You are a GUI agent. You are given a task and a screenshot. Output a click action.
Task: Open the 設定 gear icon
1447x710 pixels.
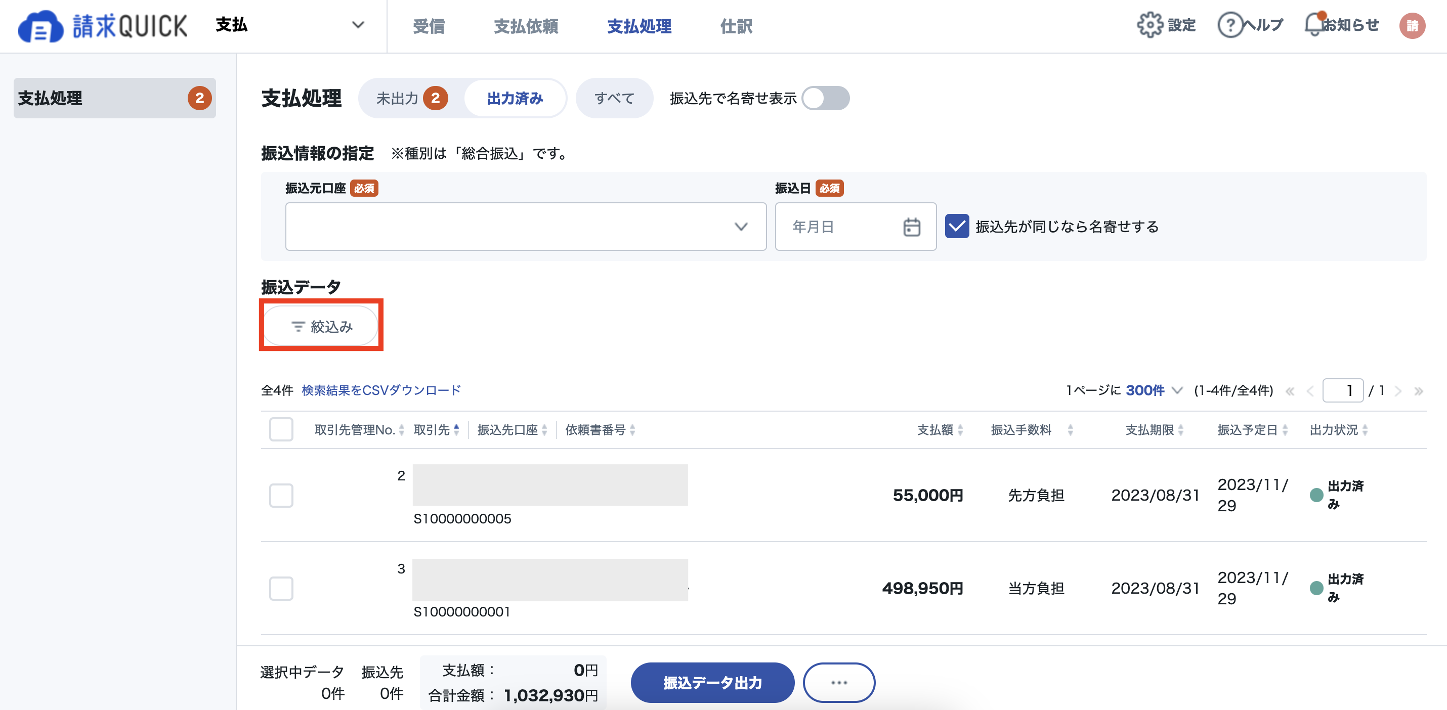coord(1150,25)
